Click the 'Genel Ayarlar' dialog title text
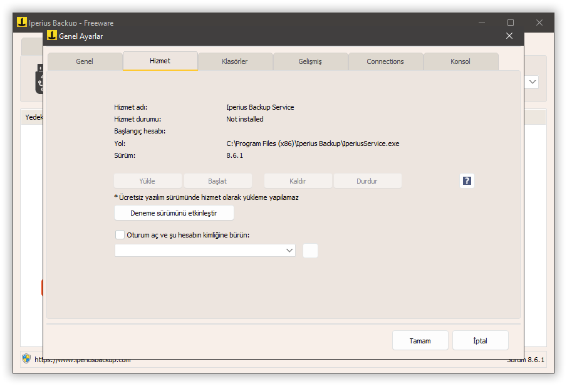Viewport: 567px width, 386px height. pyautogui.click(x=81, y=36)
